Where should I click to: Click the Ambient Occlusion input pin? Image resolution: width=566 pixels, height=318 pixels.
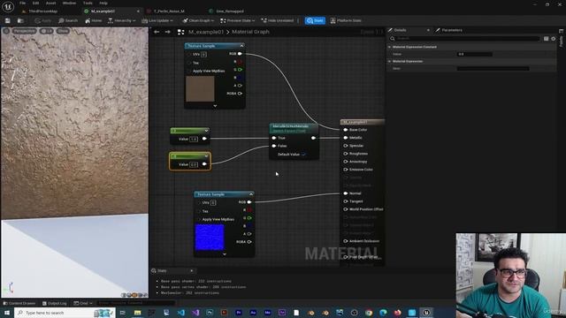346,241
